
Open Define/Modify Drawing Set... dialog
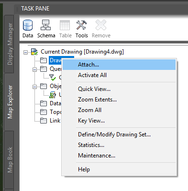pyautogui.click(x=119, y=135)
